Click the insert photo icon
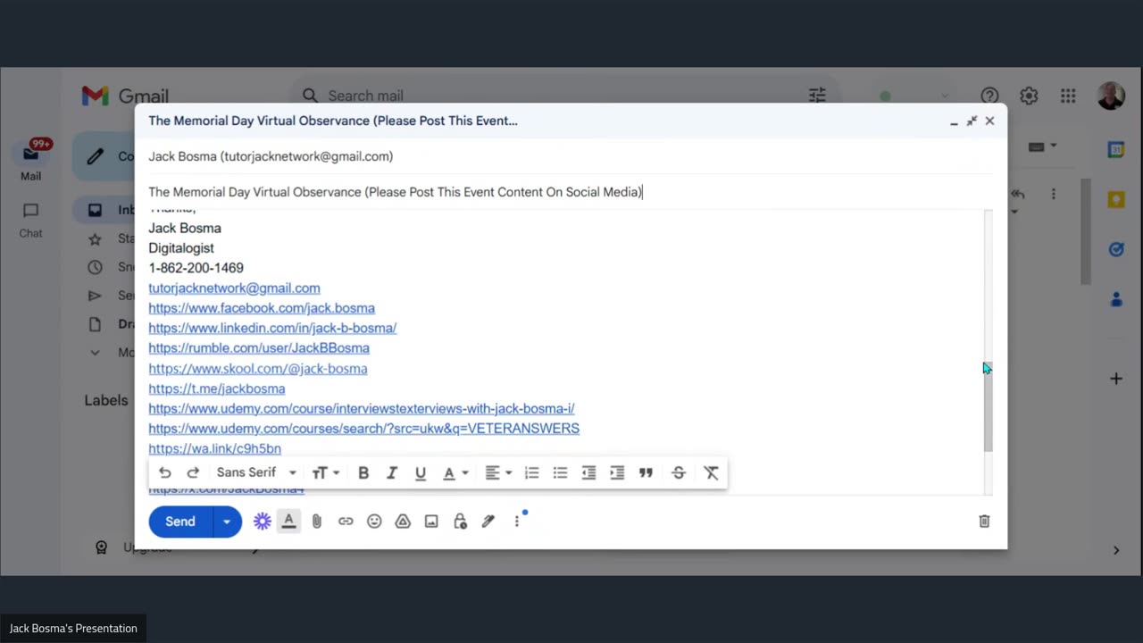 click(x=431, y=522)
